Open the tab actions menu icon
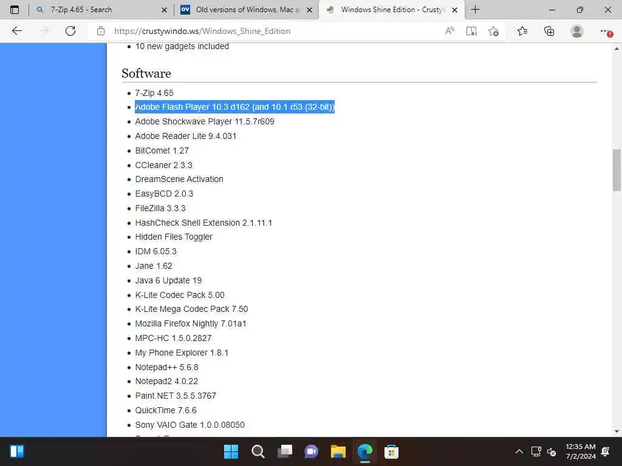Image resolution: width=622 pixels, height=466 pixels. pos(15,10)
